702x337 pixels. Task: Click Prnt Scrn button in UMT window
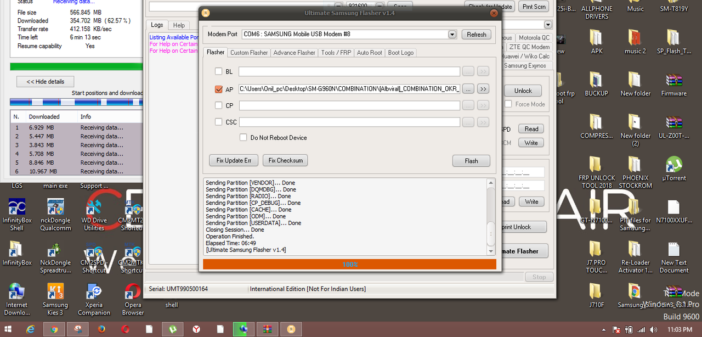coord(534,6)
